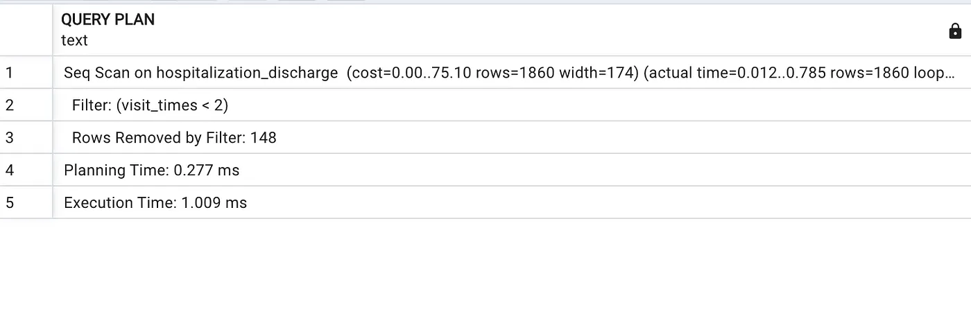The height and width of the screenshot is (334, 971).
Task: Select row number 5
Action: tap(26, 202)
